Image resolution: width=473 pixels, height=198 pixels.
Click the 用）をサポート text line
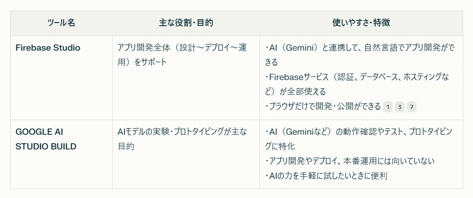click(x=142, y=62)
